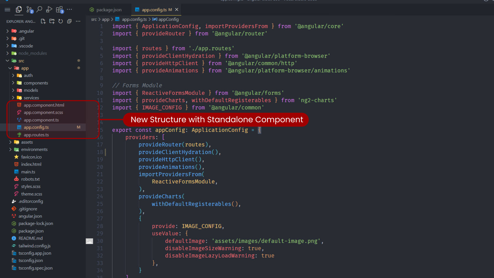The image size is (494, 278).
Task: Switch to Explorer view icon
Action: coord(19,10)
